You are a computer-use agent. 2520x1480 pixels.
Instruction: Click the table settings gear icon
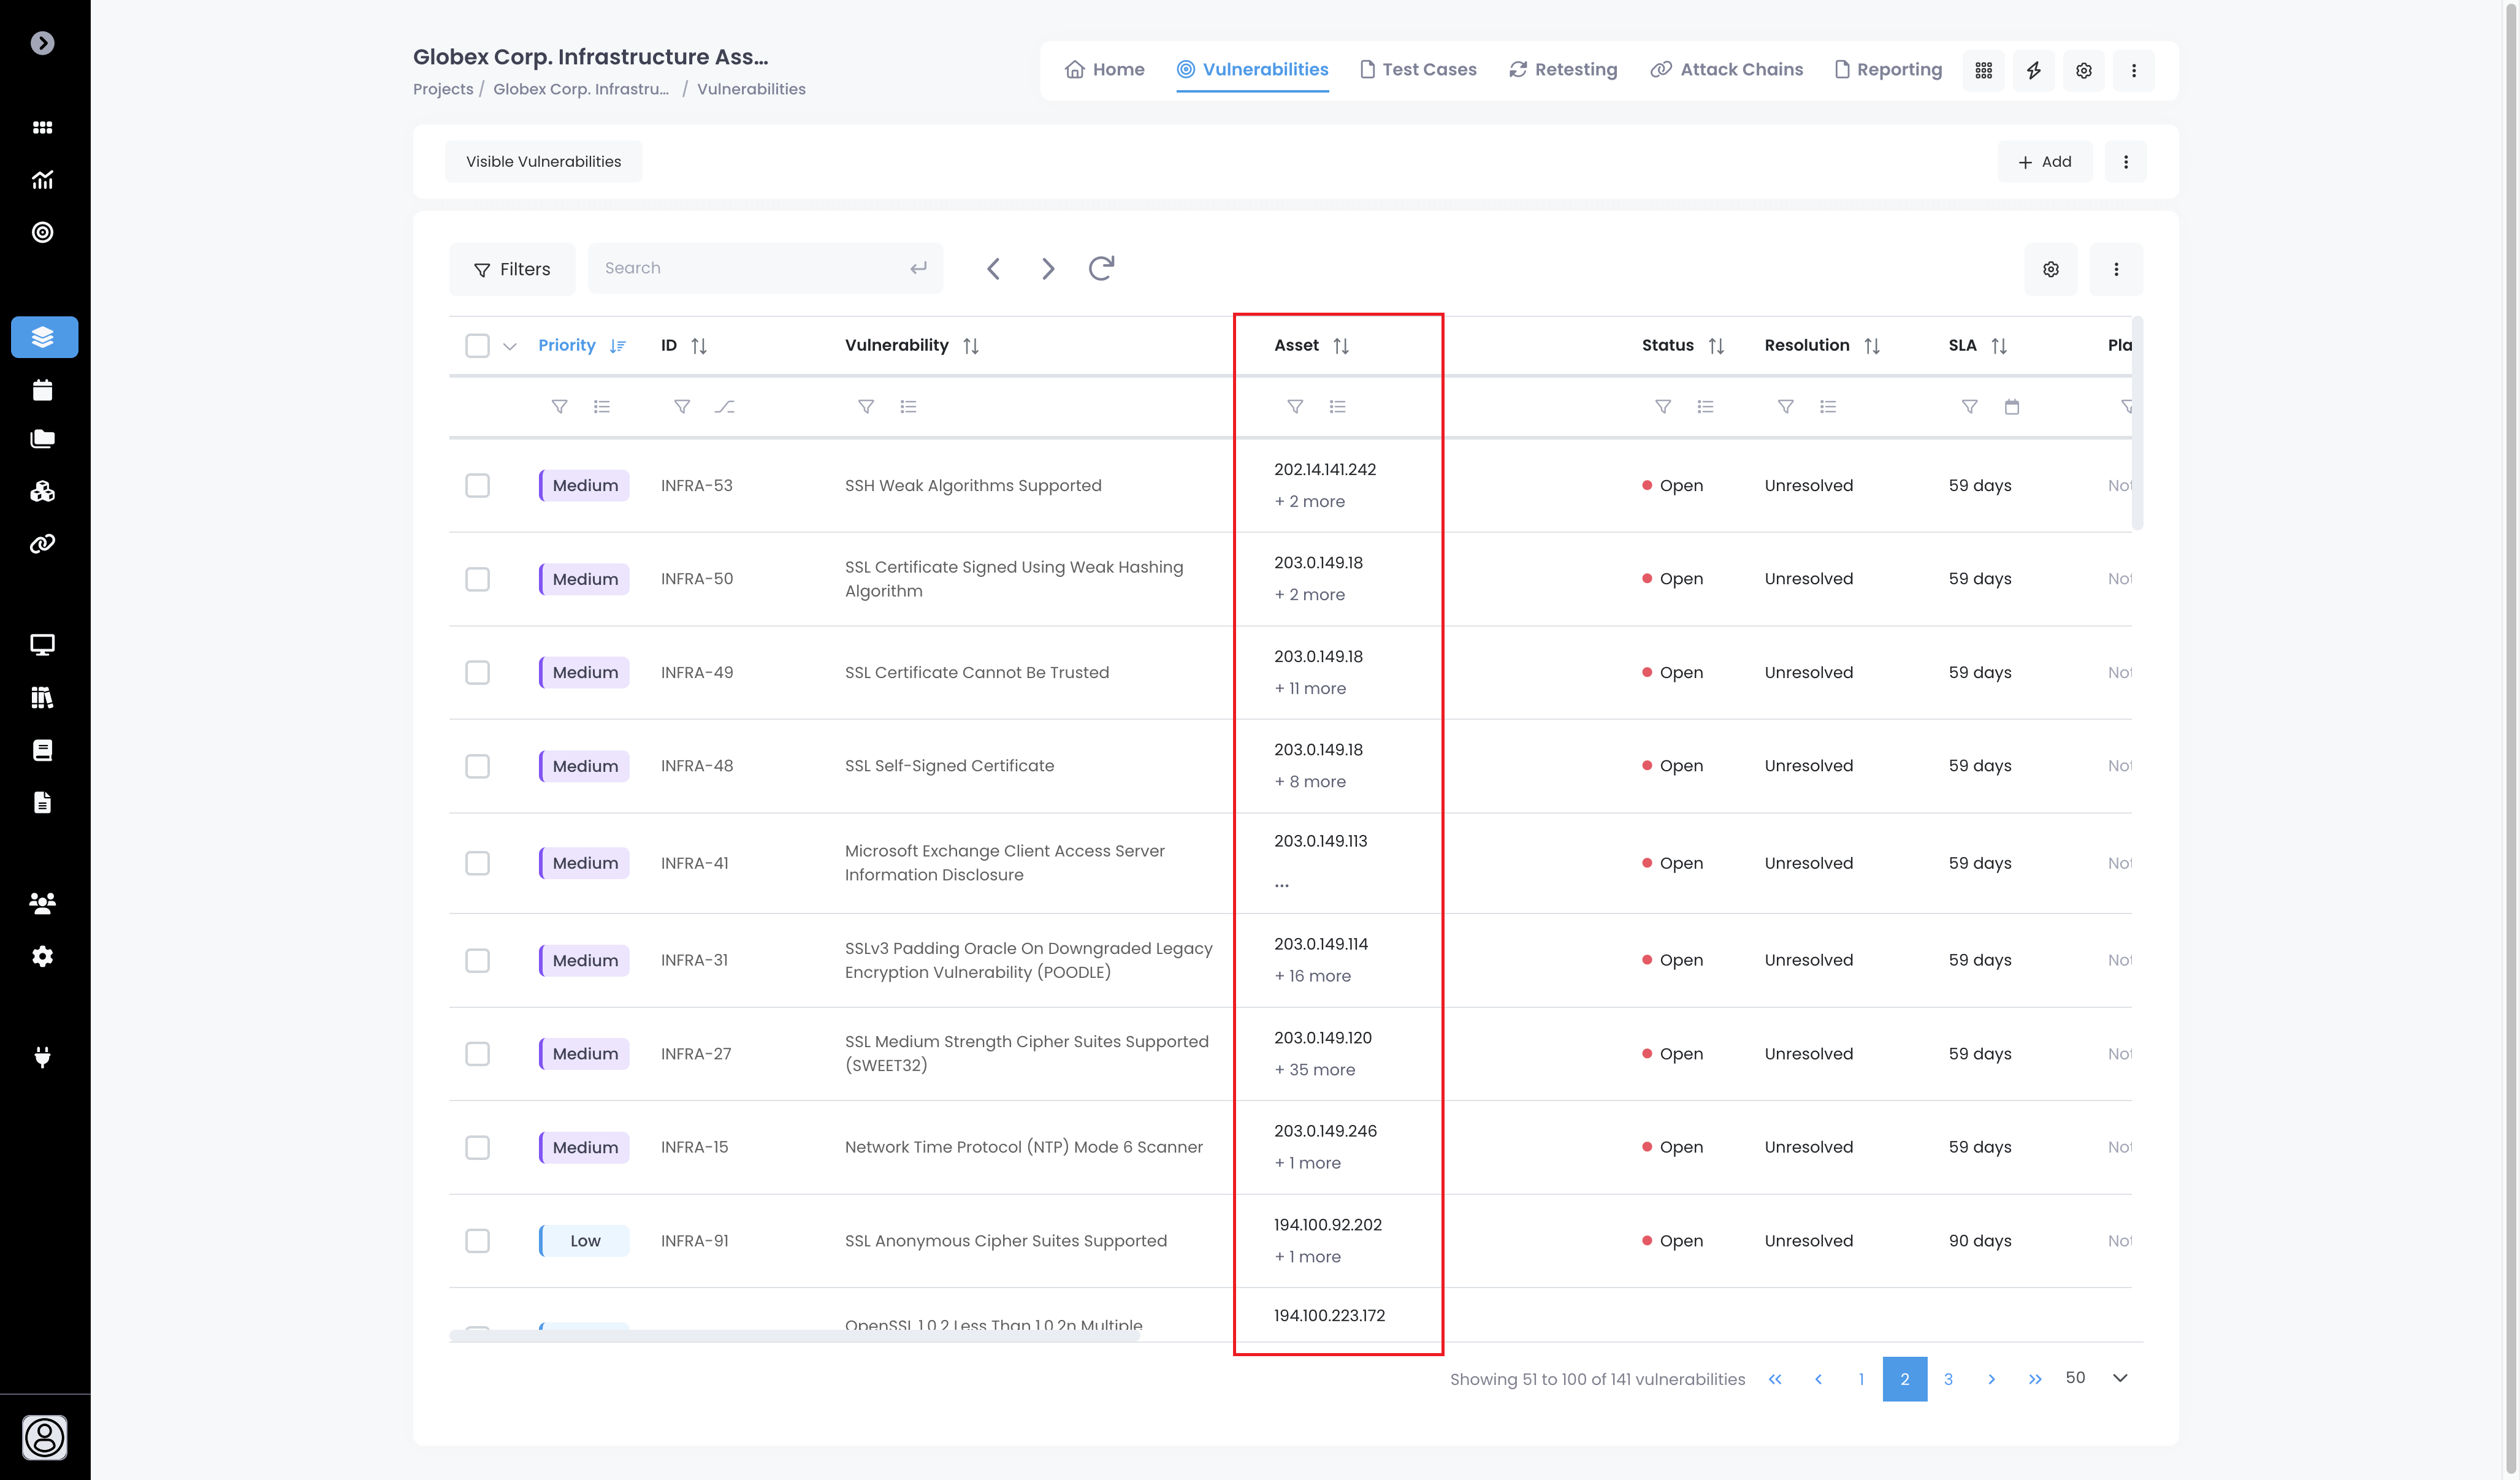(x=2050, y=269)
